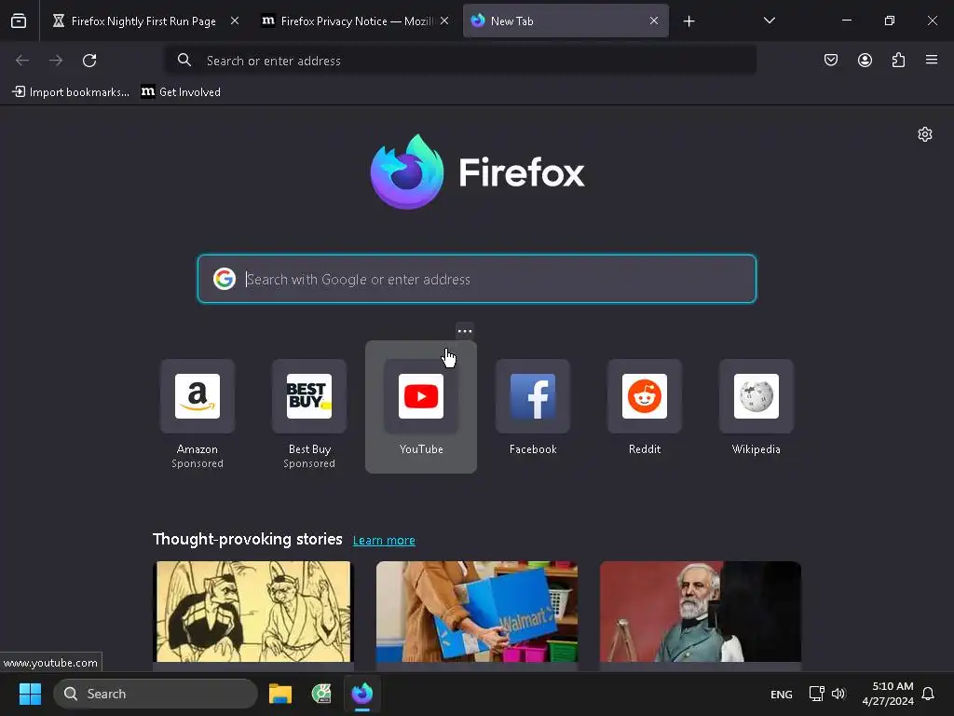Click Firefox Nightly taskbar icon
Screen dimensions: 954x716
(362, 694)
